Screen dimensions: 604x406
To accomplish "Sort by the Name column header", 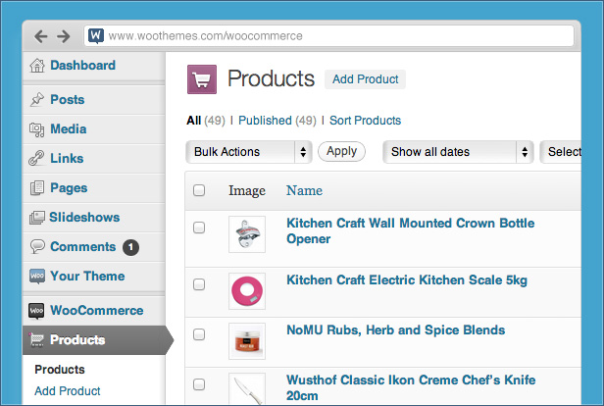I will [x=304, y=190].
